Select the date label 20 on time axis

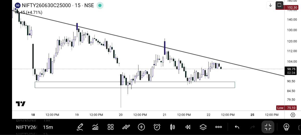(121, 115)
